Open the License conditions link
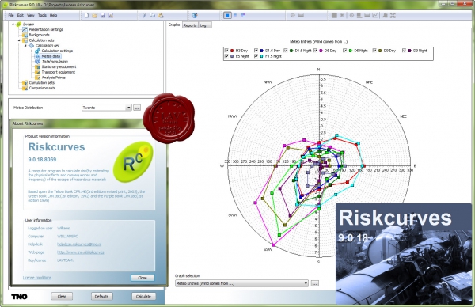 (x=37, y=278)
